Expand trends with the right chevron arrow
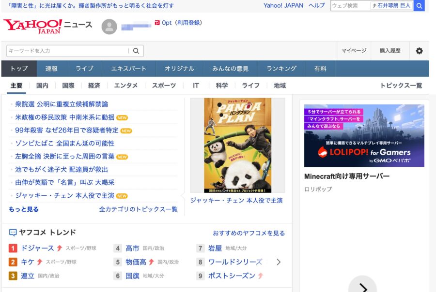This screenshot has height=292, width=436. tap(278, 263)
